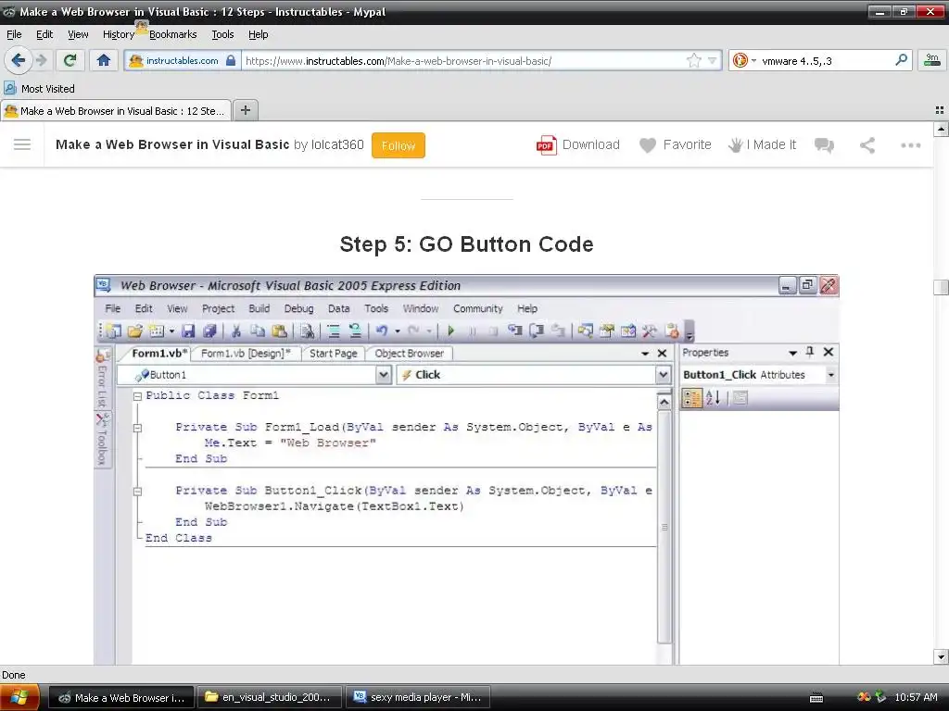Image resolution: width=949 pixels, height=711 pixels.
Task: Go back with the browser Back arrow
Action: tap(19, 60)
